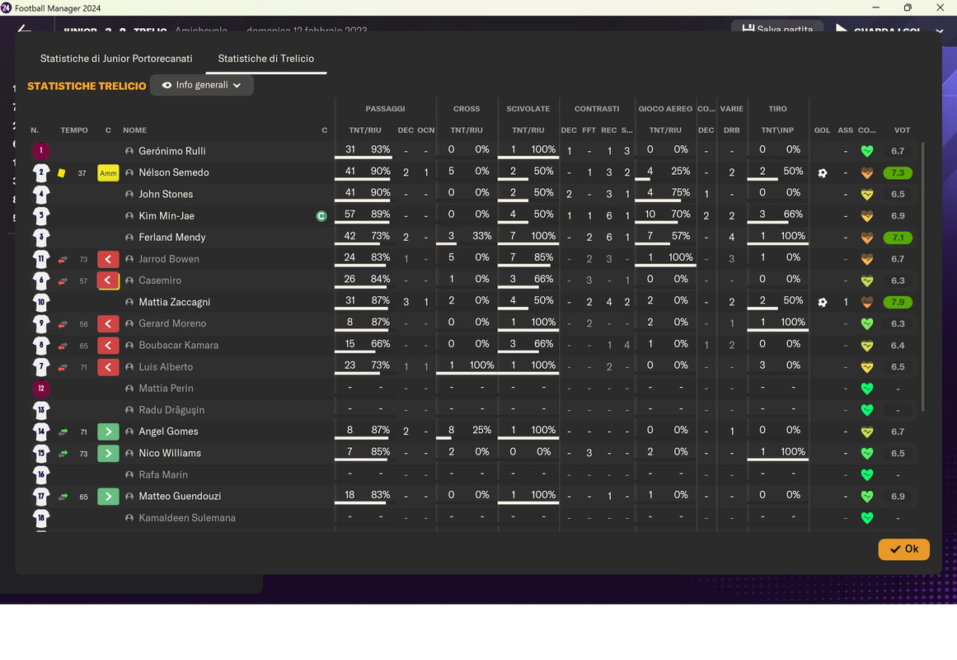This screenshot has width=957, height=660.
Task: Click Nélson Semedo's yellow card icon
Action: point(62,173)
